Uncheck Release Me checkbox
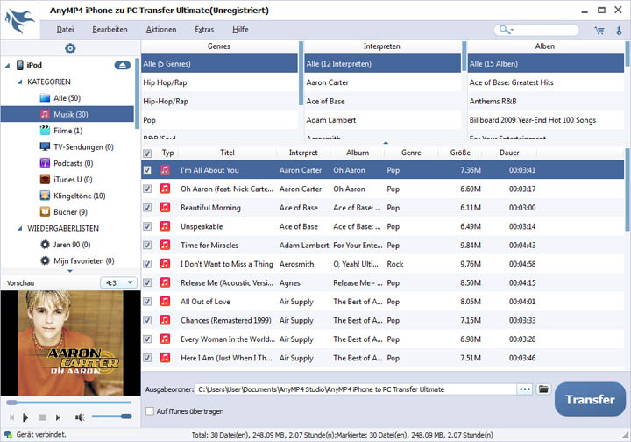Viewport: 631px width, 442px height. pyautogui.click(x=148, y=282)
